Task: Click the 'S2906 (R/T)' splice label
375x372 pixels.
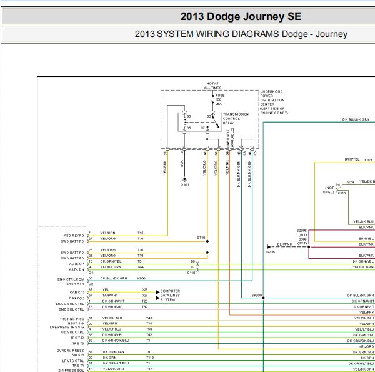Action: click(302, 233)
